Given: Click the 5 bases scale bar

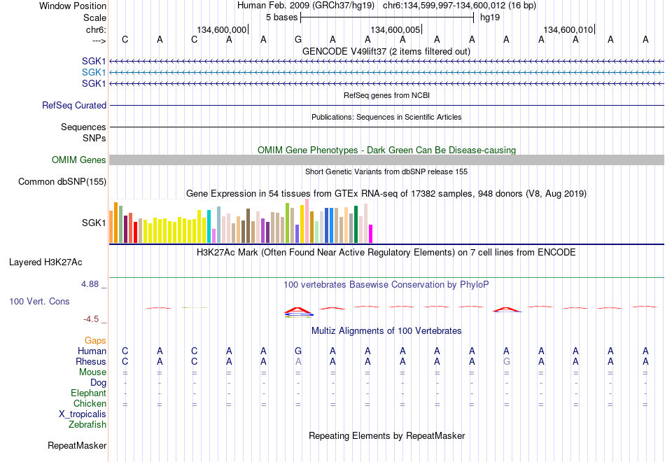Looking at the screenshot, I should (x=387, y=17).
